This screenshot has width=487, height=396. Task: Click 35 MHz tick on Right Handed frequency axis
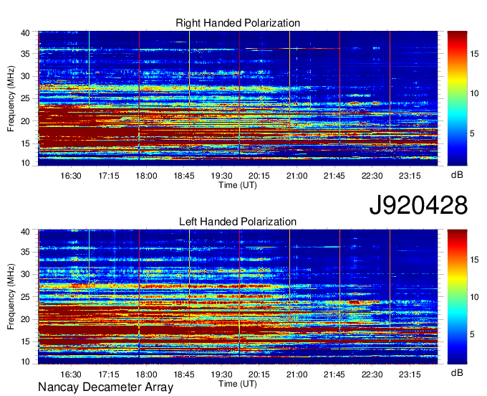click(25, 54)
